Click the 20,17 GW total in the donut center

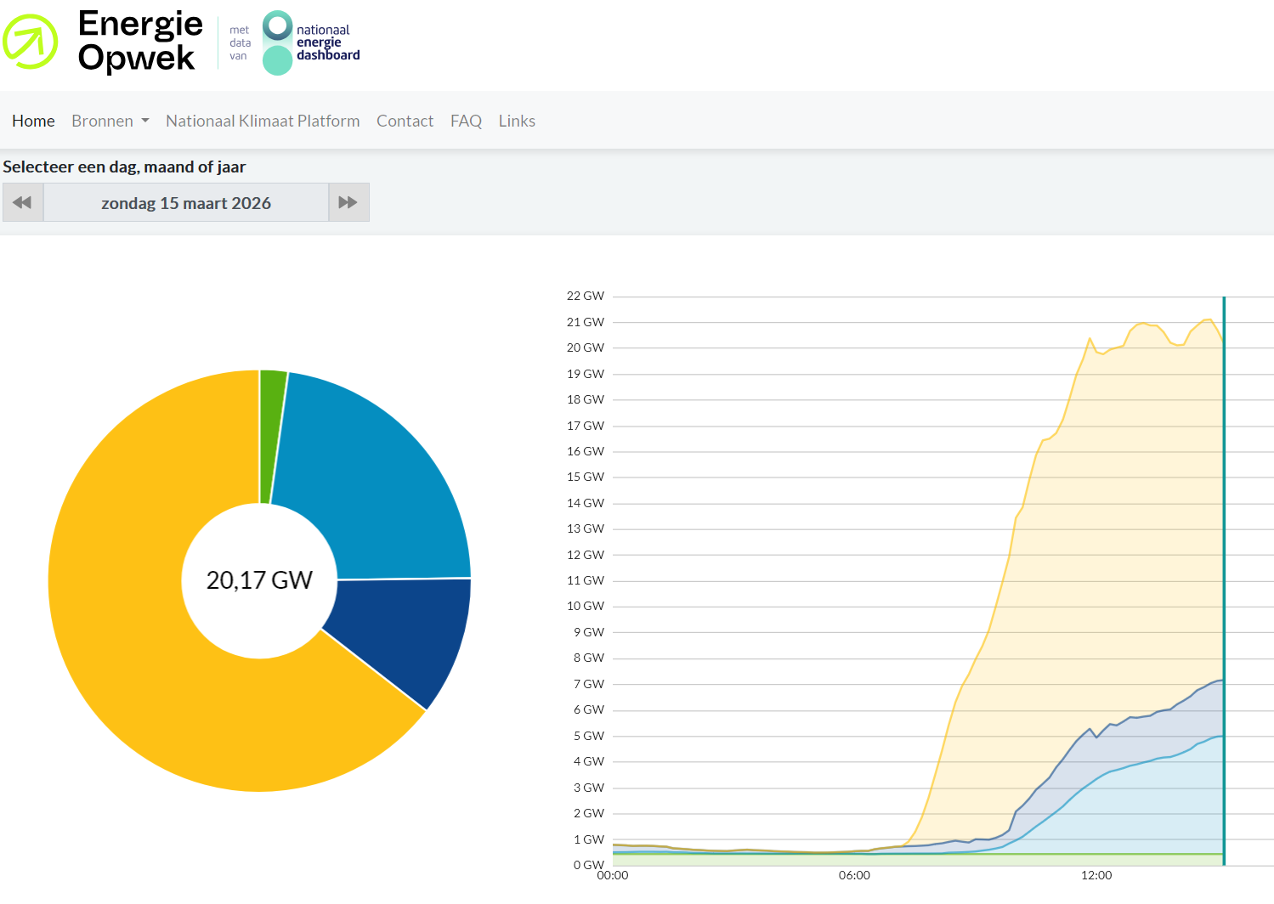click(x=259, y=580)
